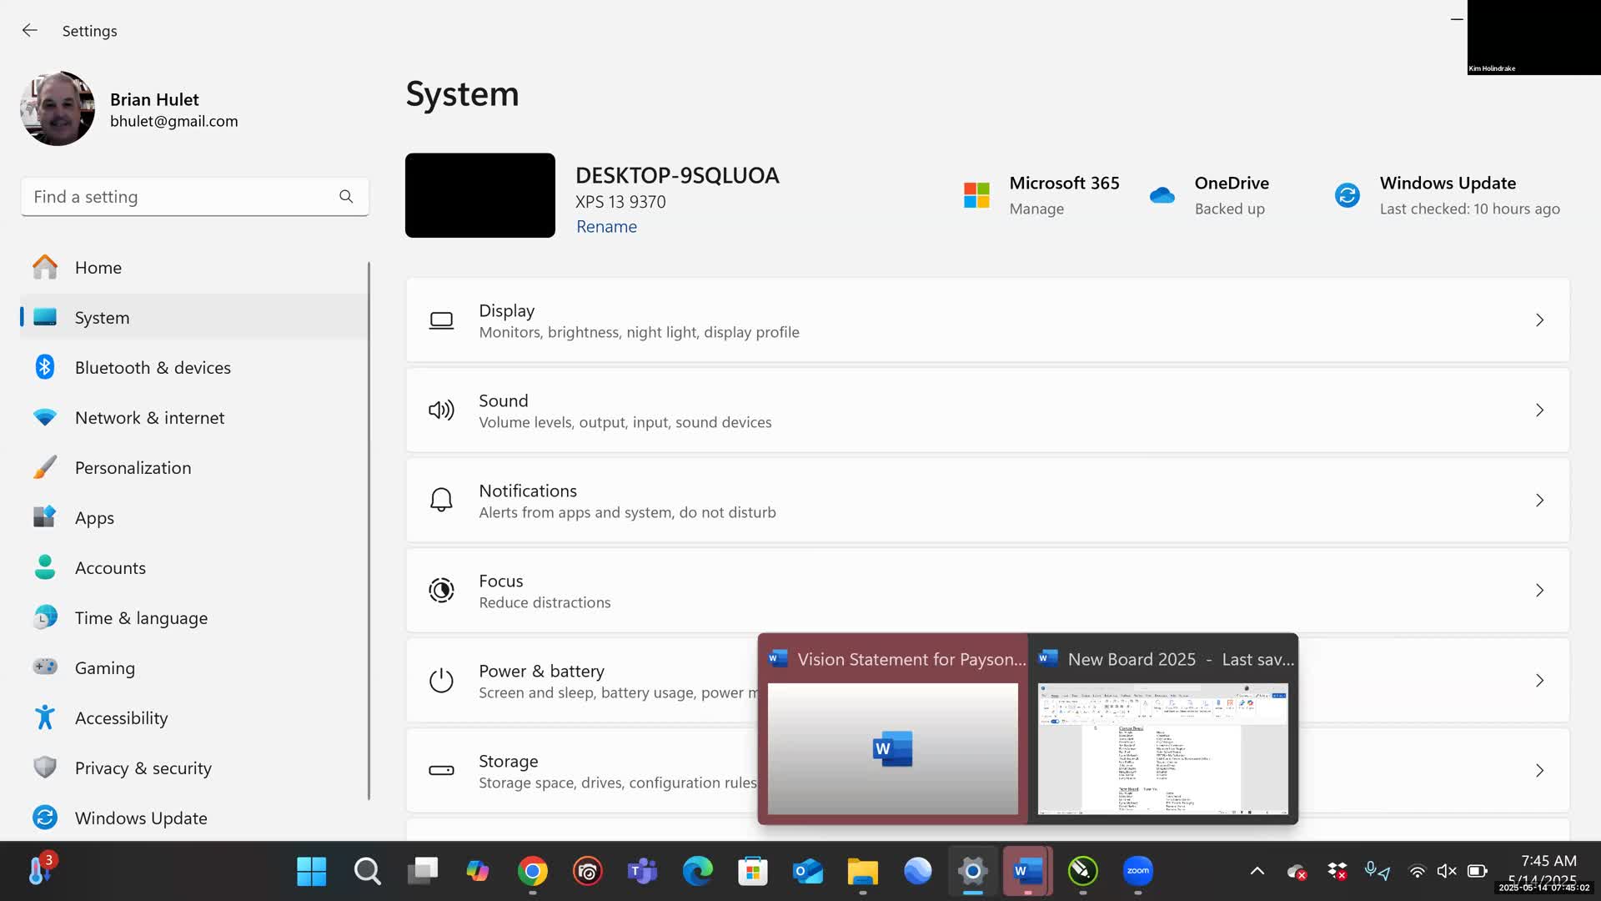Click the Rename link for the PC
Viewport: 1601px width, 901px height.
tap(606, 227)
